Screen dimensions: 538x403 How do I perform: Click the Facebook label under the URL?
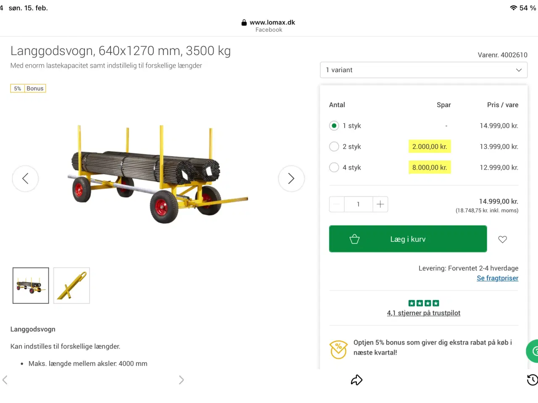click(269, 29)
